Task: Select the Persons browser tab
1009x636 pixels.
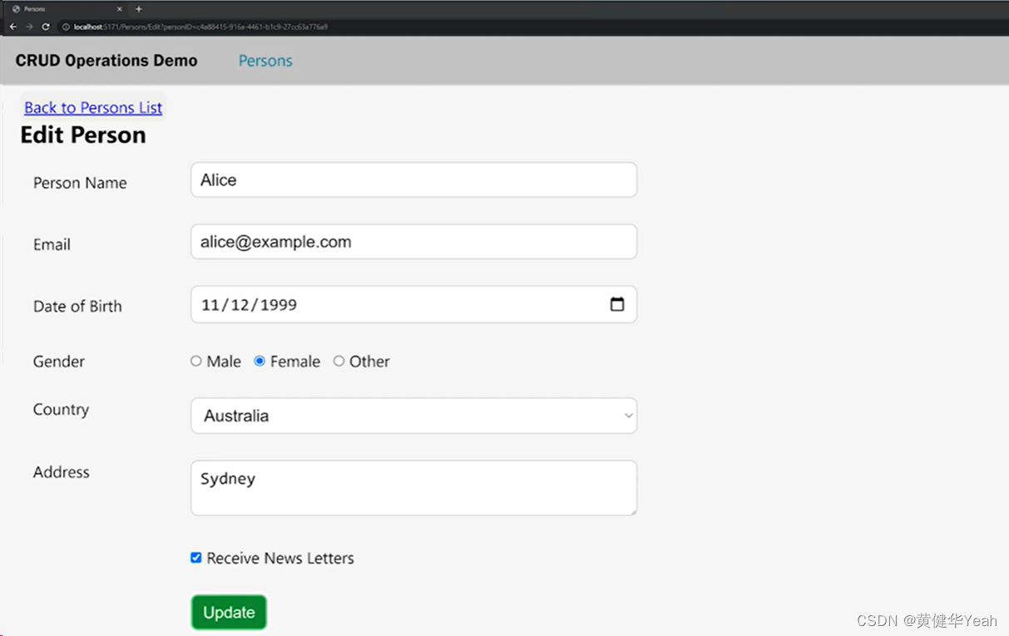Action: [67, 9]
